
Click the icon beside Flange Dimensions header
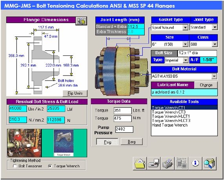pos(81,20)
